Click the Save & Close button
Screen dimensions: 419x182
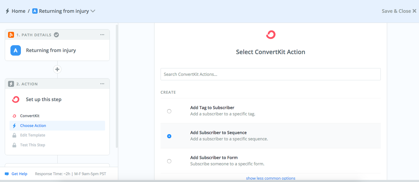(396, 11)
